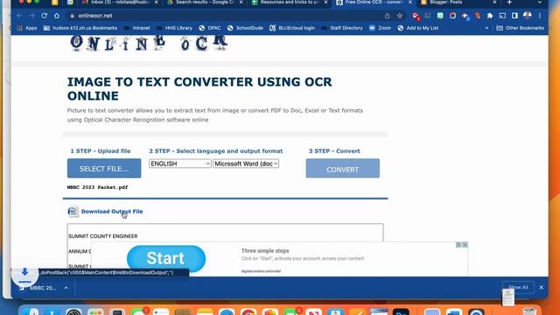Go back using the browser back arrow

[x=19, y=16]
